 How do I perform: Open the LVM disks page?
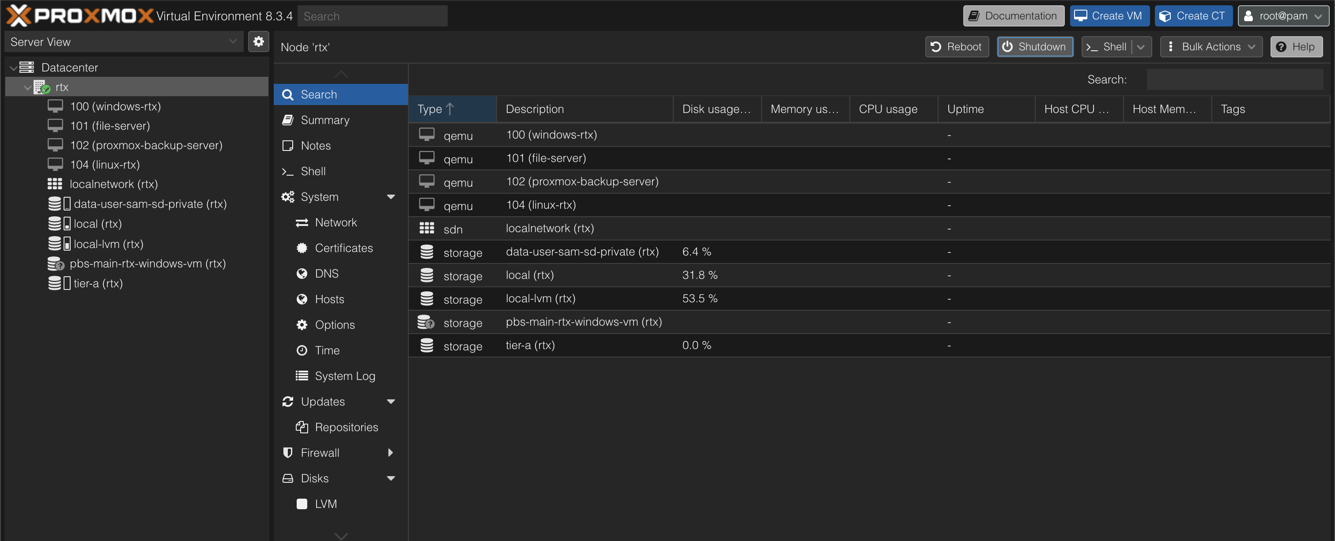(x=340, y=503)
